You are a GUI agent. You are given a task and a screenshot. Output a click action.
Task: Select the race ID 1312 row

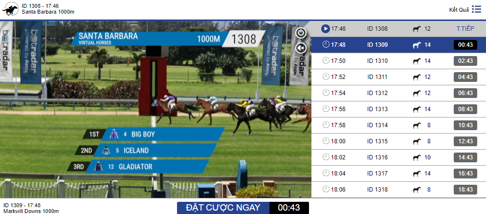tap(398, 93)
